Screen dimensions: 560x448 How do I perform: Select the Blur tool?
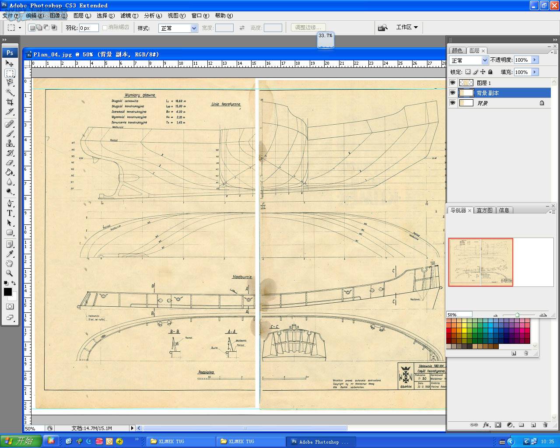tap(10, 182)
